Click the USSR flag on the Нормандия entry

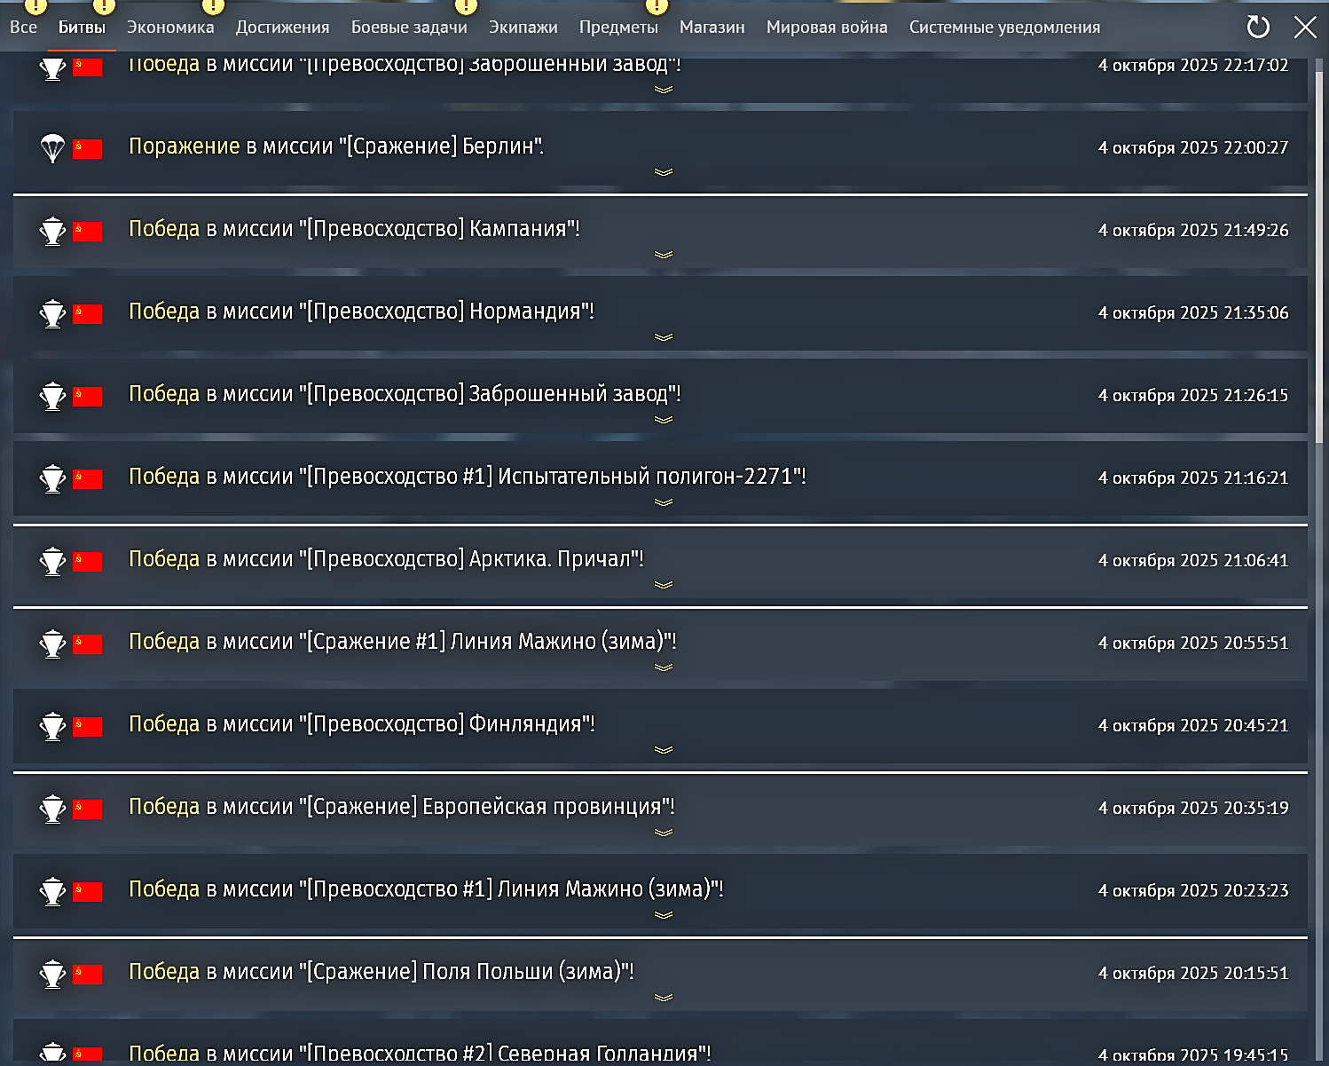(88, 313)
